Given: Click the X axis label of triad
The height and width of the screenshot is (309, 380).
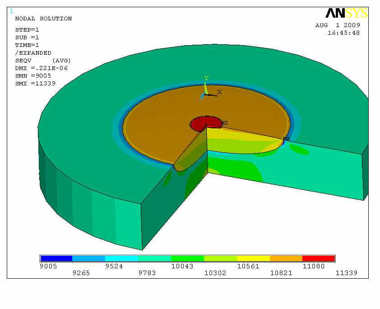Looking at the screenshot, I should (x=219, y=92).
